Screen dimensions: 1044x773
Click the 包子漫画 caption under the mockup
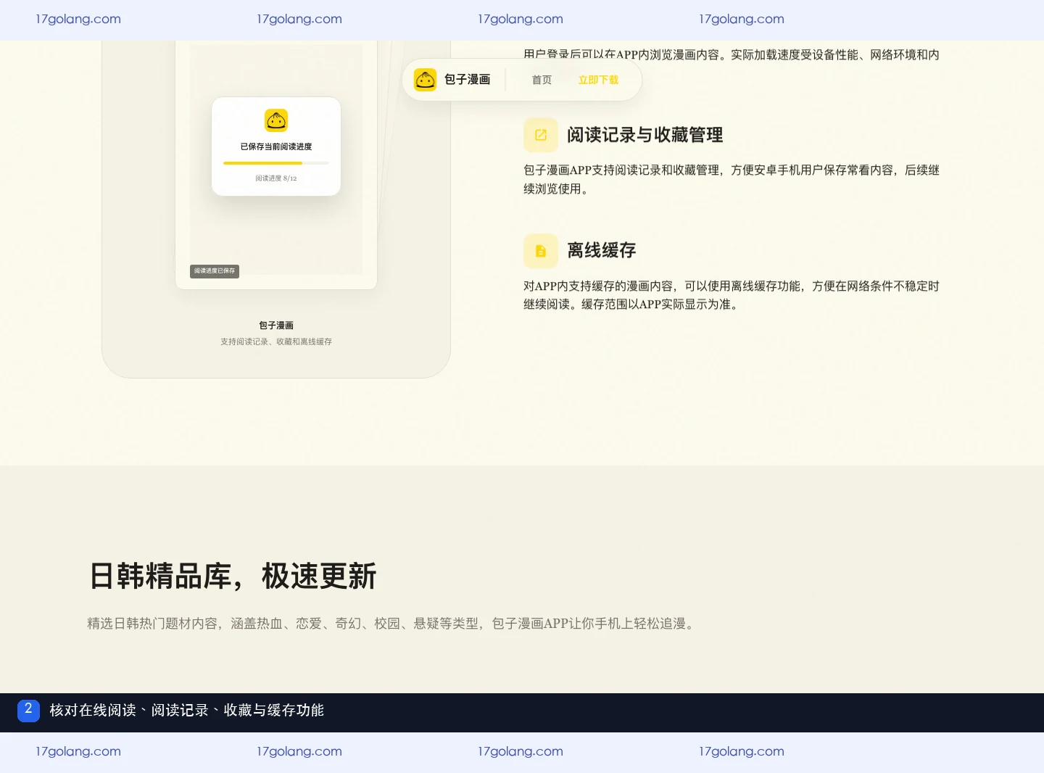click(276, 326)
